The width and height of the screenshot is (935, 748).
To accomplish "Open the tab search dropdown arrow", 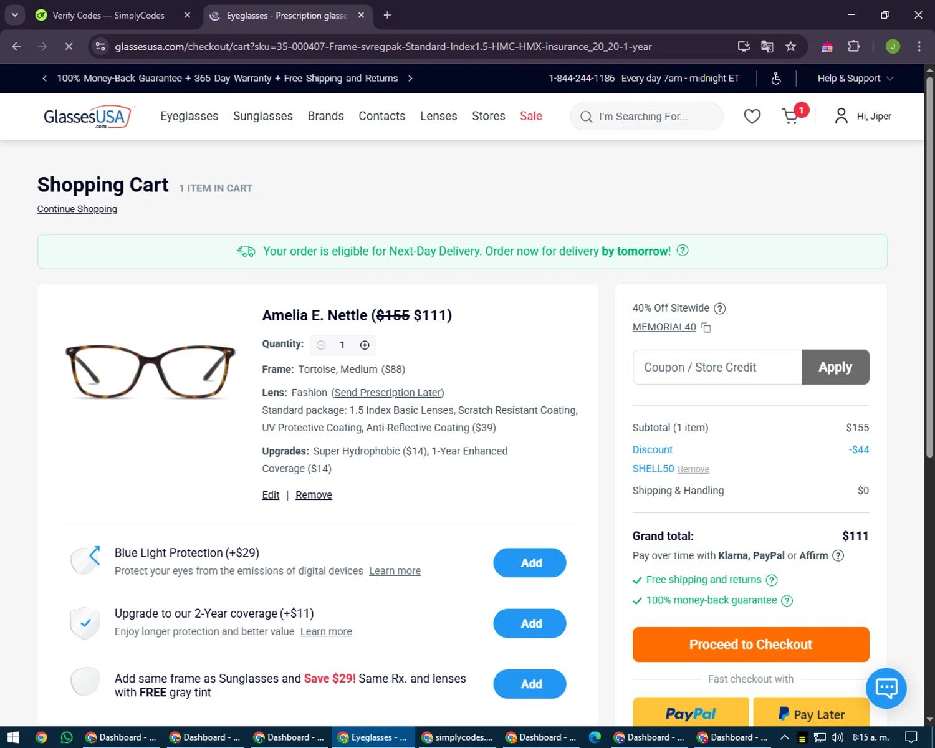I will 14,15.
